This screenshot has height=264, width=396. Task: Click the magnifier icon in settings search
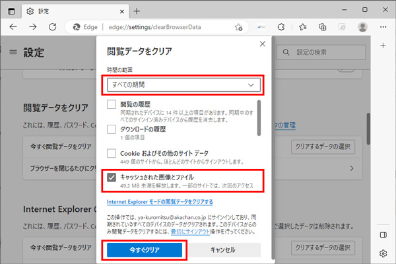click(286, 52)
